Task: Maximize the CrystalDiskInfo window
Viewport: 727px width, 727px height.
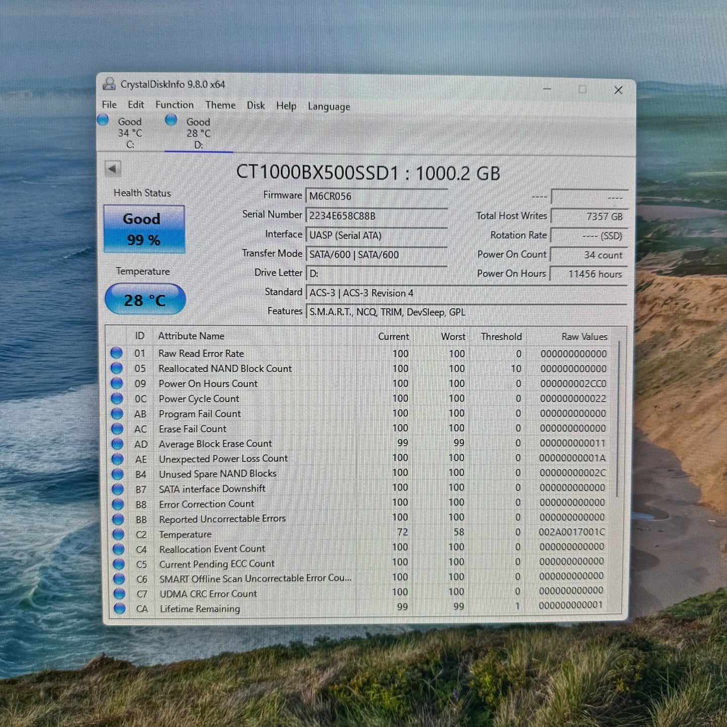Action: coord(583,90)
